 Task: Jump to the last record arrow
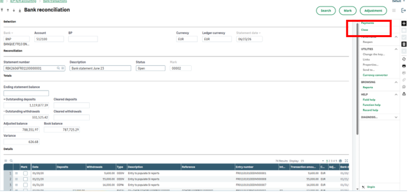click(x=20, y=10)
